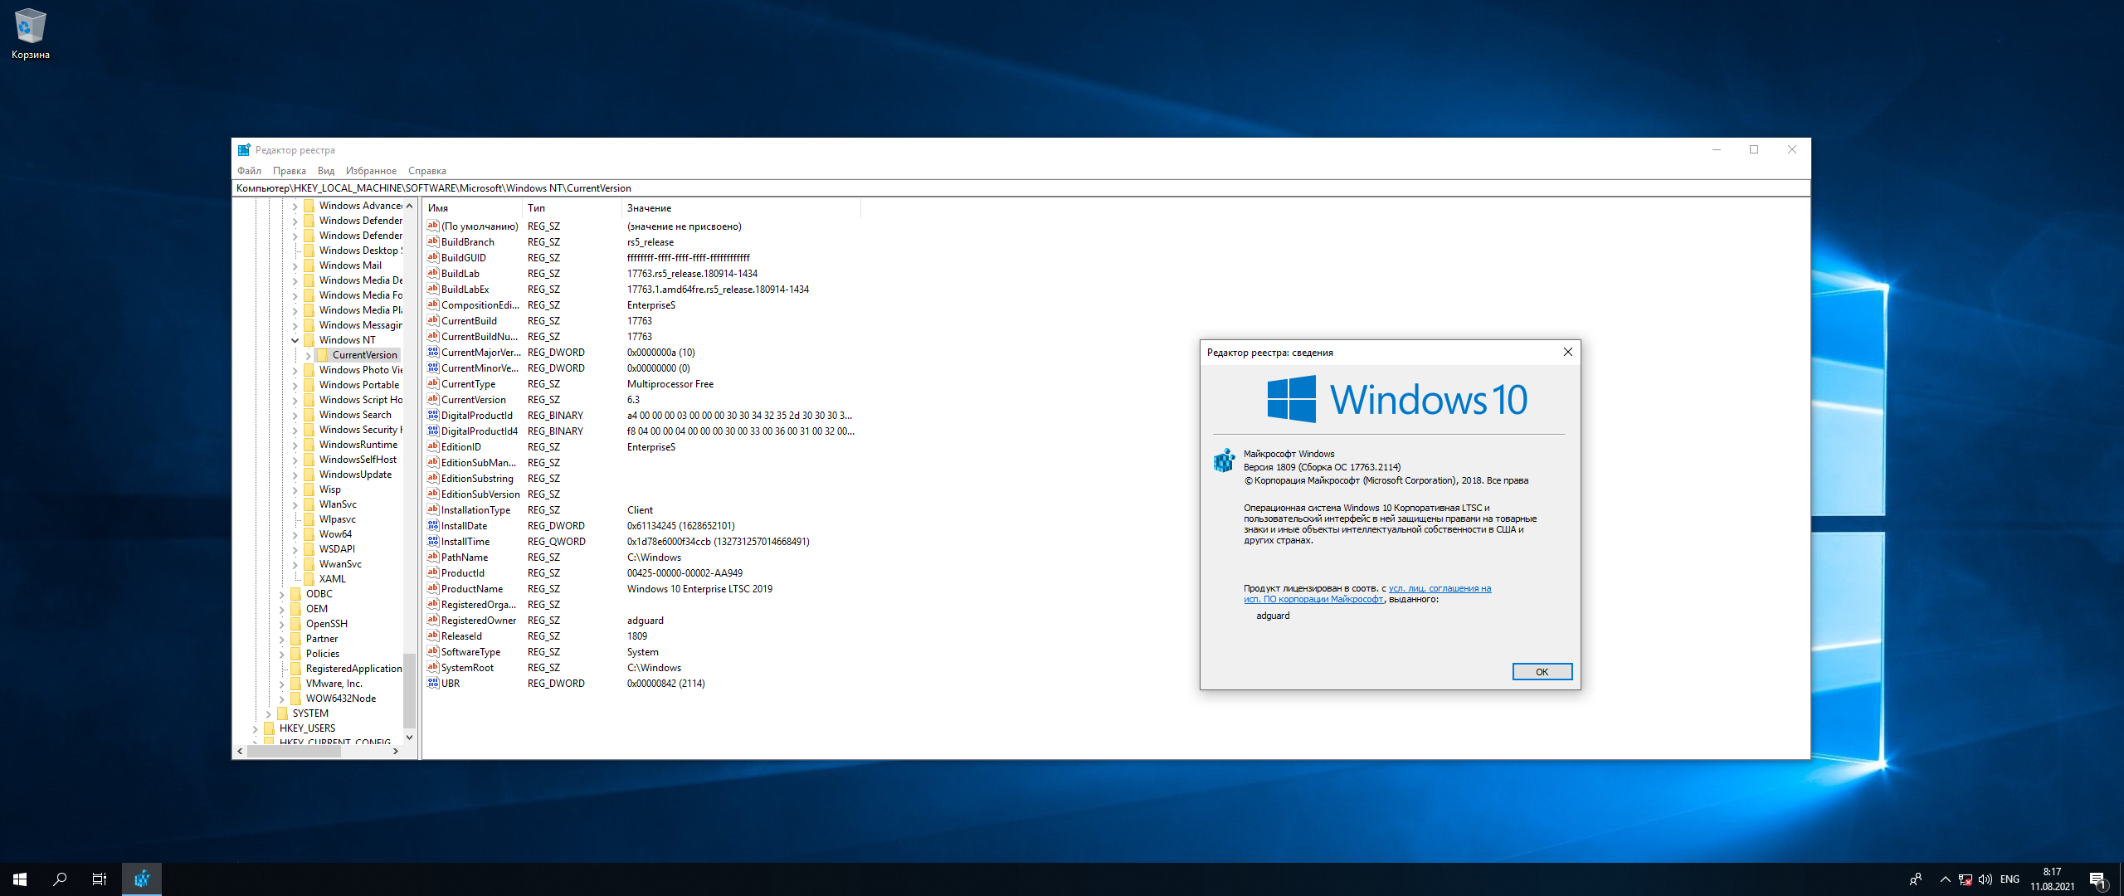The width and height of the screenshot is (2124, 896).
Task: Sort by the Значение column header
Action: 741,208
